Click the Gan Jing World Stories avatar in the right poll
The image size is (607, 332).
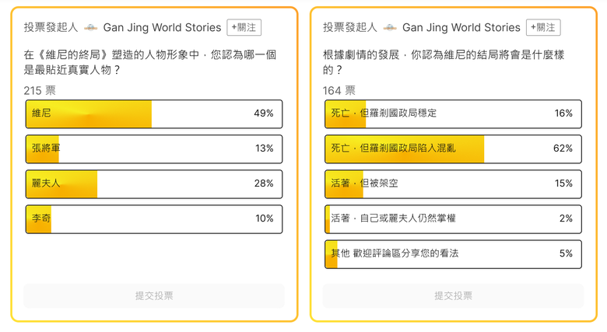point(390,27)
